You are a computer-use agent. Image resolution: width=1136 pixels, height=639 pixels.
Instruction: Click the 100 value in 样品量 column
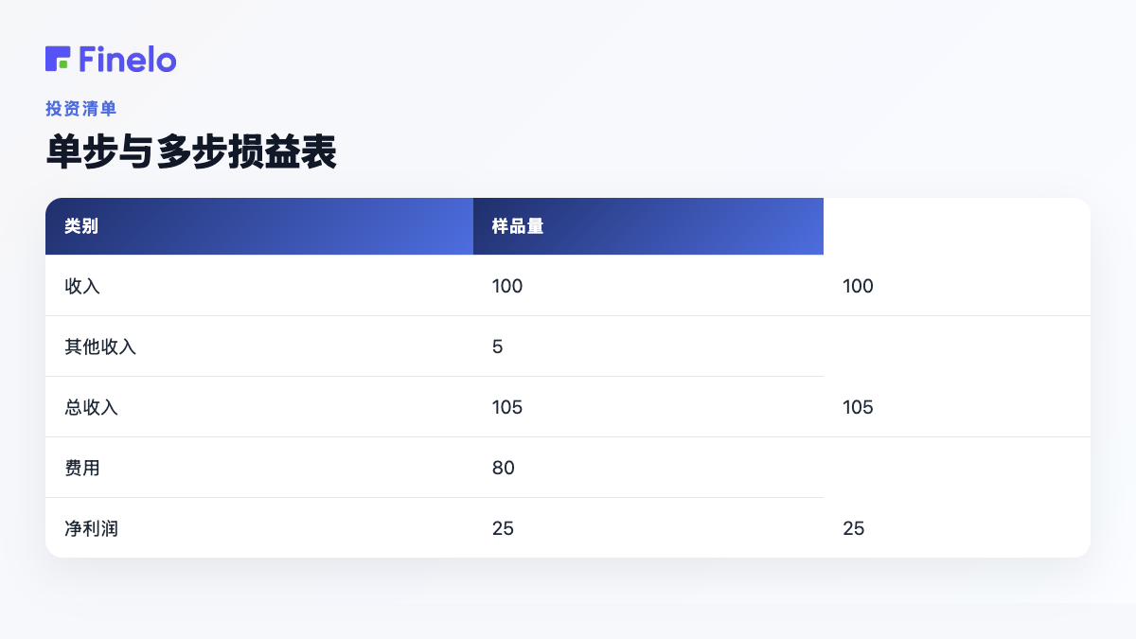[507, 286]
